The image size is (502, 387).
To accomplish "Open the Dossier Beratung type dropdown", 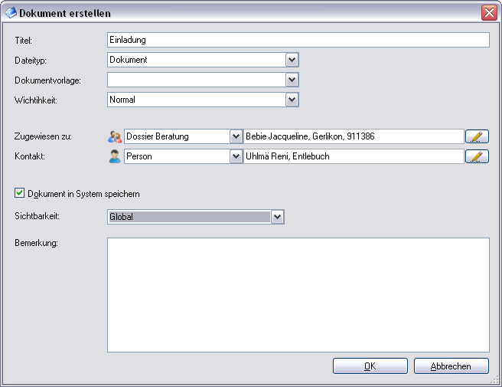I will [236, 136].
